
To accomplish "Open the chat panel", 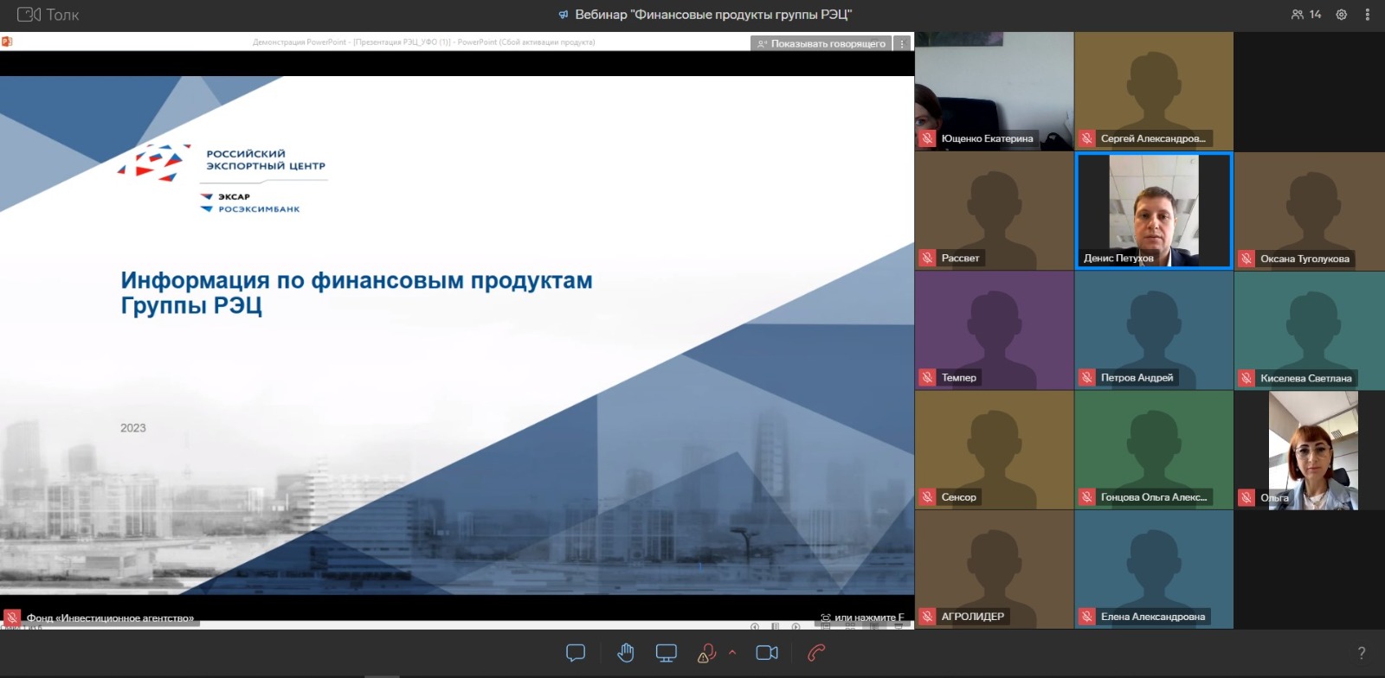I will click(576, 653).
